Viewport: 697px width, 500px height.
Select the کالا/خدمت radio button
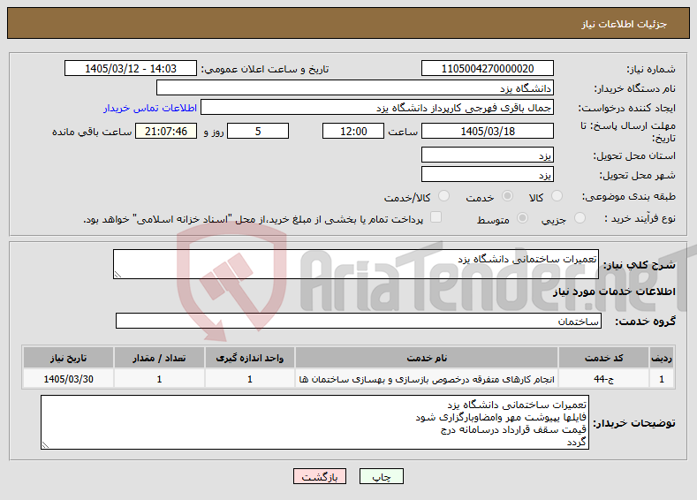(443, 196)
